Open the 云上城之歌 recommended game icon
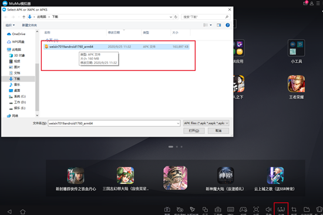The width and height of the screenshot is (323, 215). 275,175
